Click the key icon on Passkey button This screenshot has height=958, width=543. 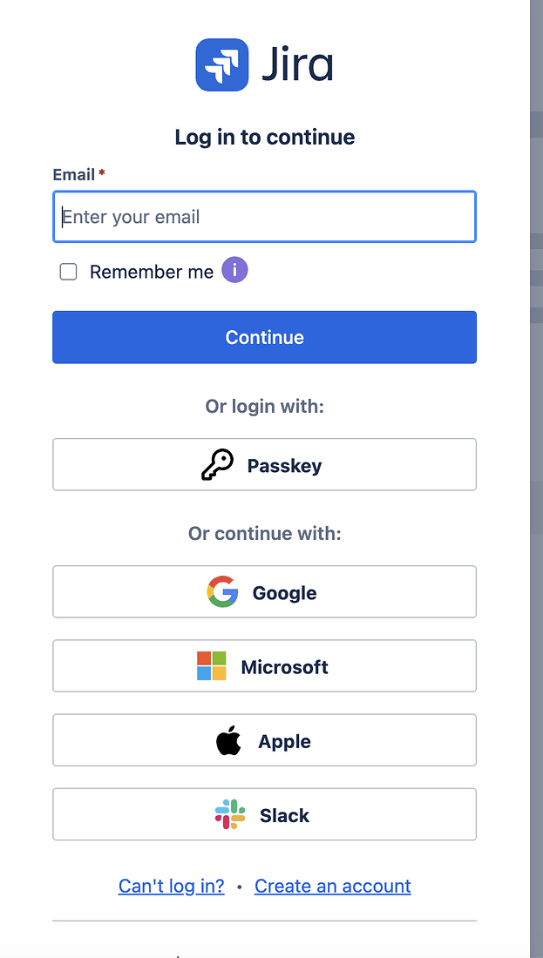tap(217, 465)
